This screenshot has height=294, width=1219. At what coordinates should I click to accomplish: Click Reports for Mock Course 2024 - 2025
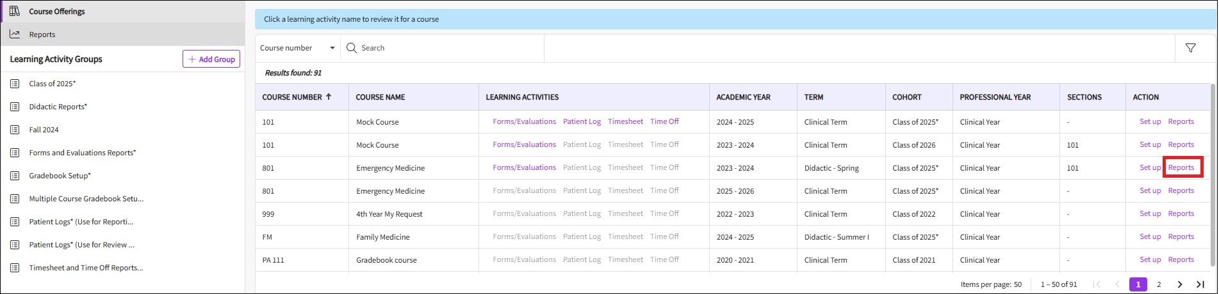point(1181,121)
